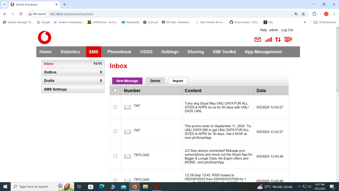The height and width of the screenshot is (191, 339).
Task: Click the Vodafone logo
Action: (44, 37)
